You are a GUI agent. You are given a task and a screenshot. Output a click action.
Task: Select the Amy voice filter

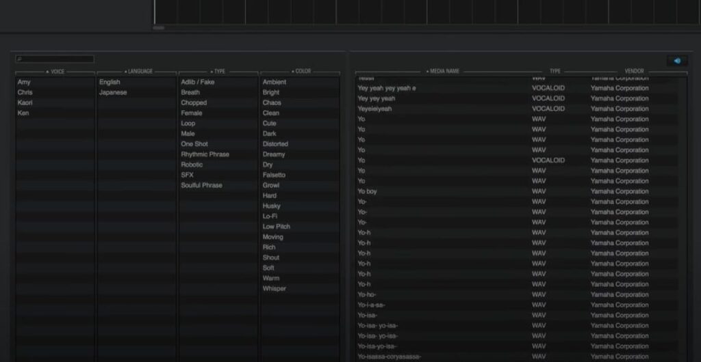55,82
